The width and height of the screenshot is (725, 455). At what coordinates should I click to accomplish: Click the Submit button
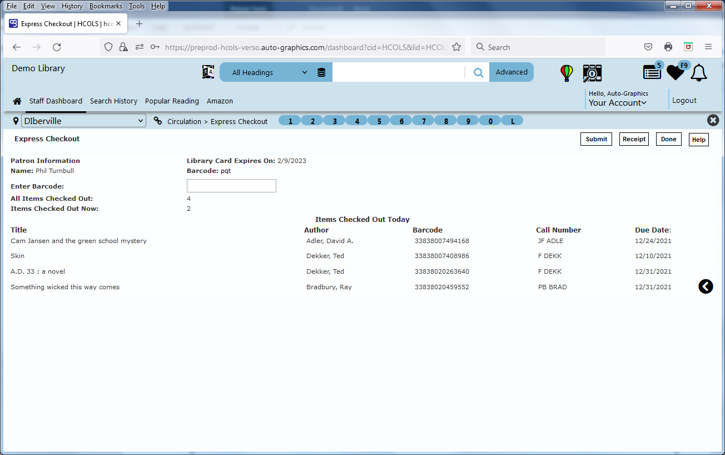[x=596, y=139]
